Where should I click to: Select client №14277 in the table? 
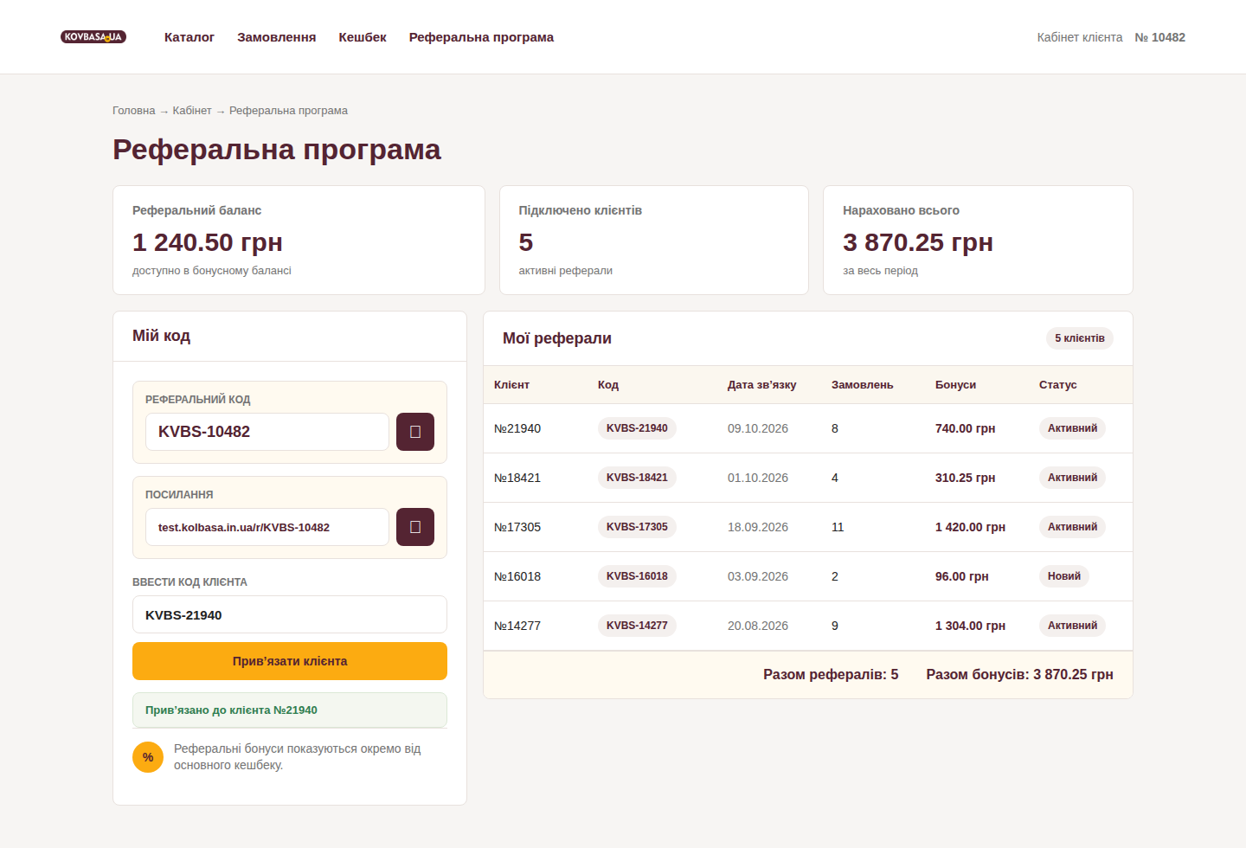517,626
